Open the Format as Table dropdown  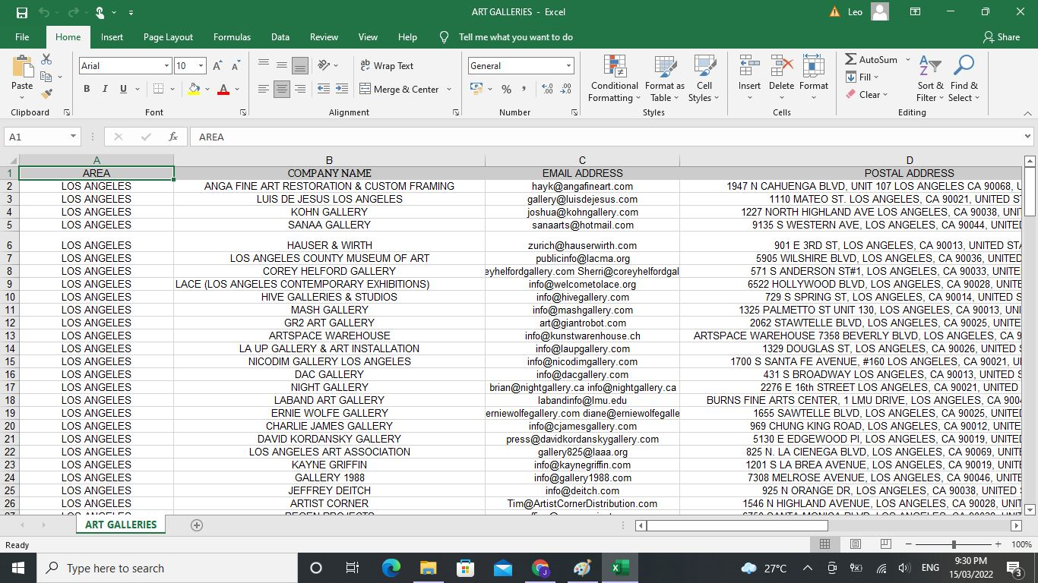tap(665, 78)
